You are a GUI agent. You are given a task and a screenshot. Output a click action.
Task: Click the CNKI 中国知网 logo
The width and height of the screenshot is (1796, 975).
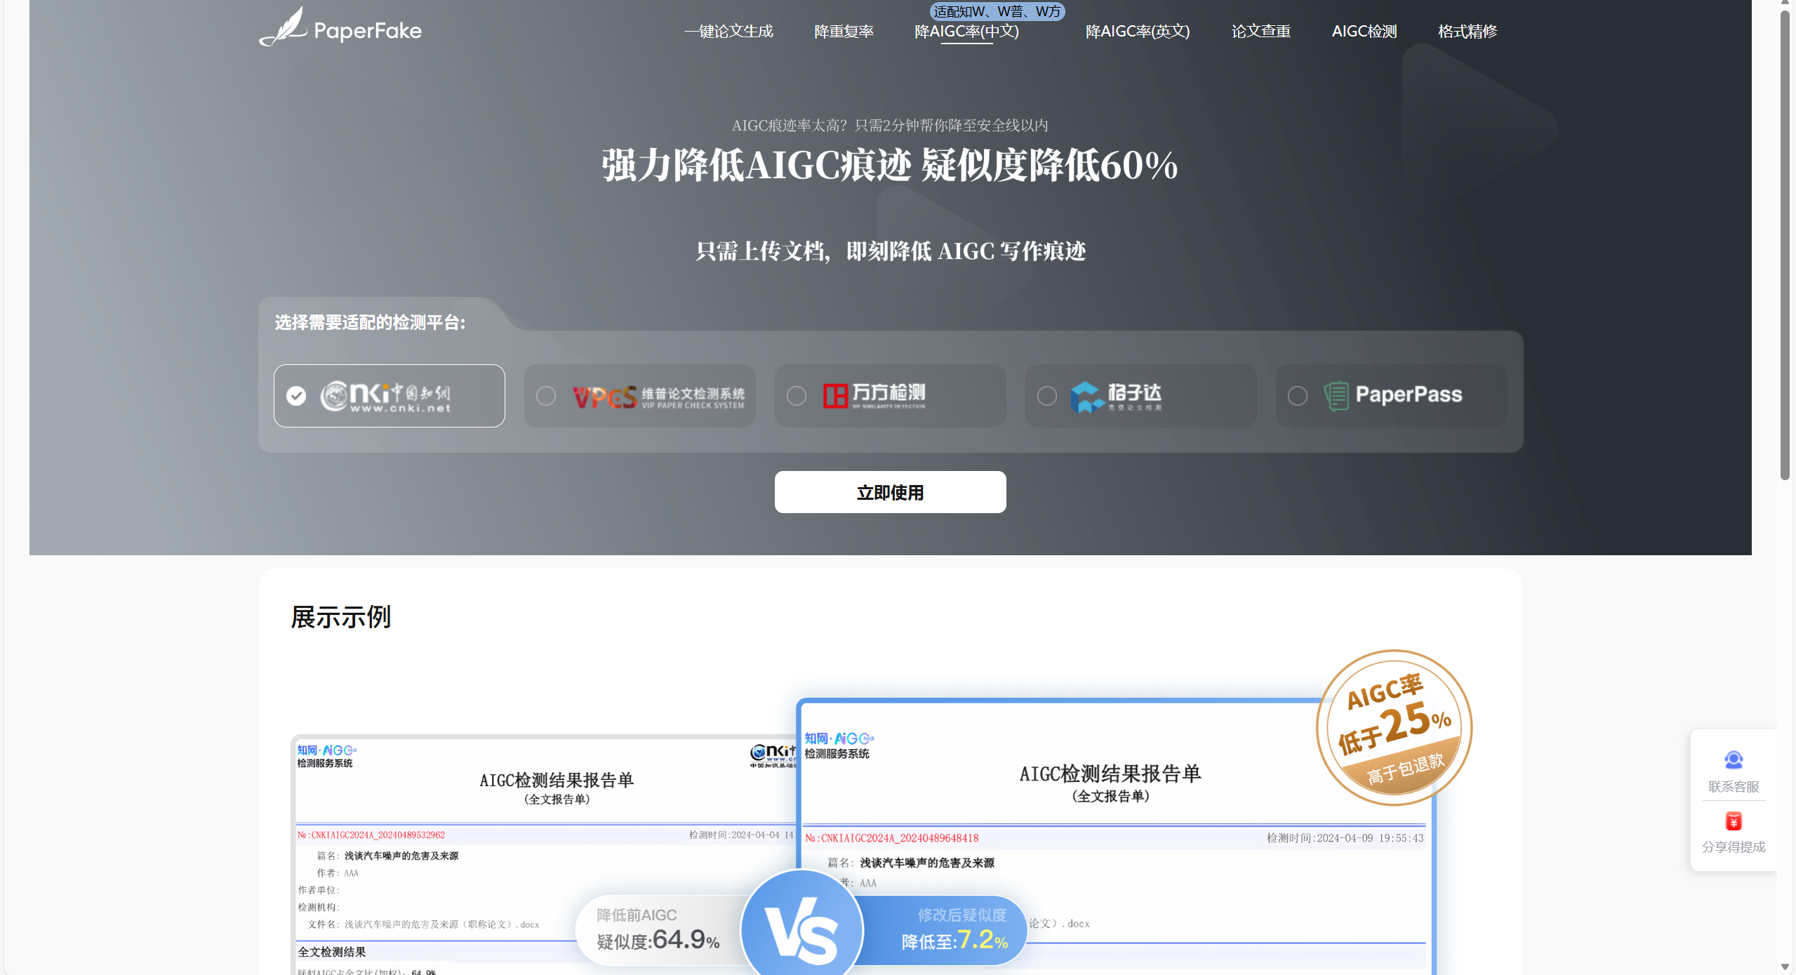coord(385,396)
